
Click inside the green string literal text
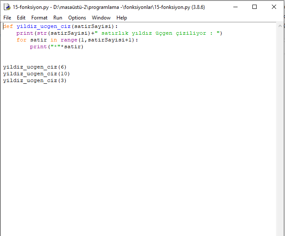click(161, 33)
